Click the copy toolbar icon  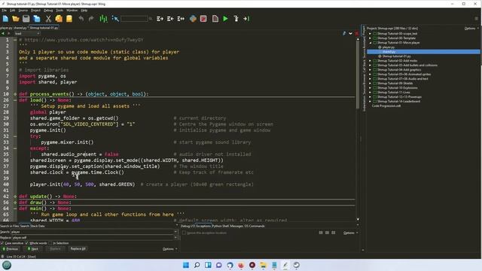[x=59, y=19]
